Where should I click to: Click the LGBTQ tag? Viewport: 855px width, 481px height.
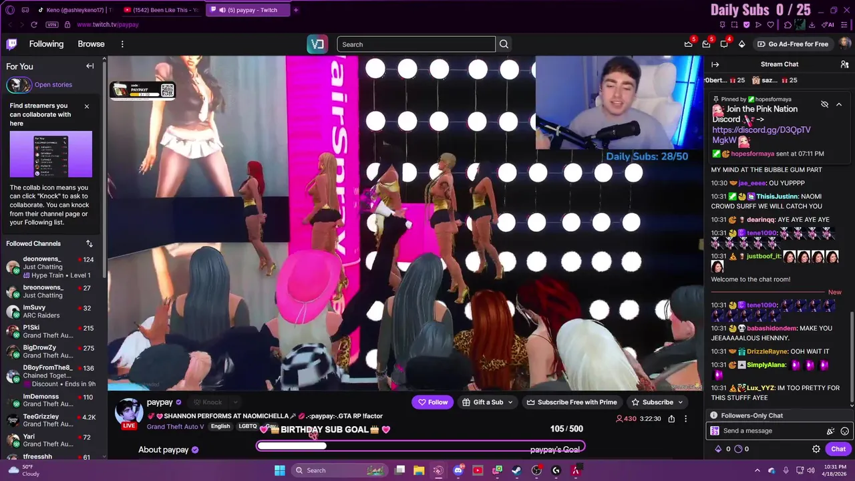click(x=248, y=426)
